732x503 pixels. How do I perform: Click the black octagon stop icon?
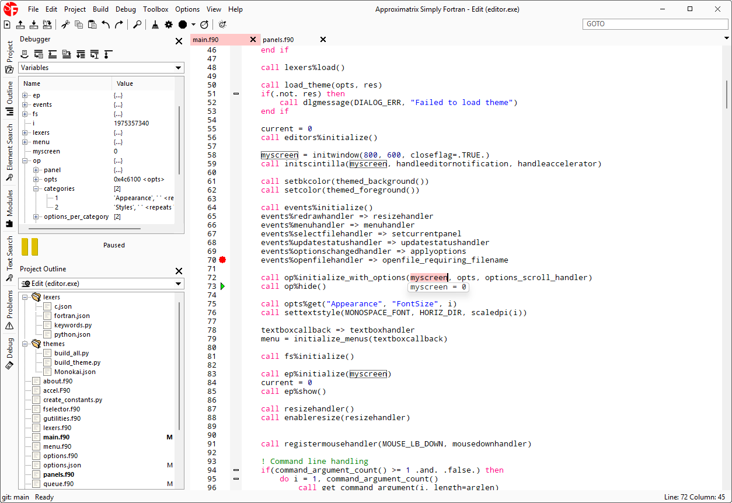[183, 25]
